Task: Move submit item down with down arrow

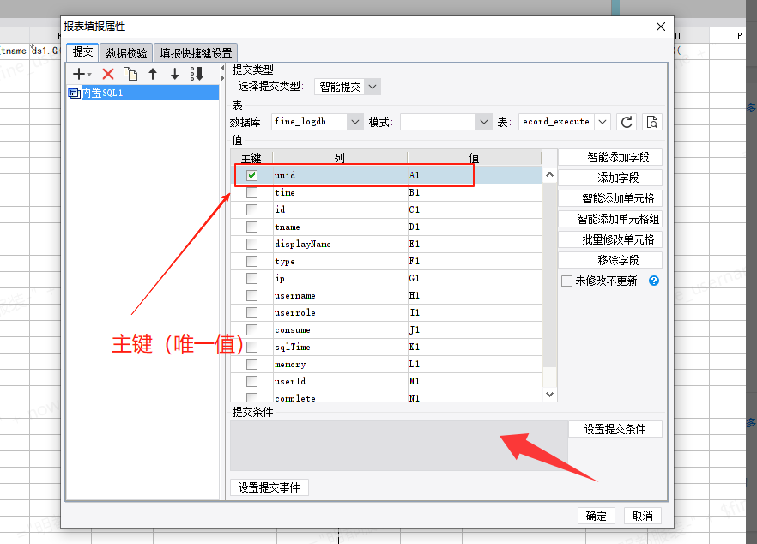Action: tap(175, 74)
